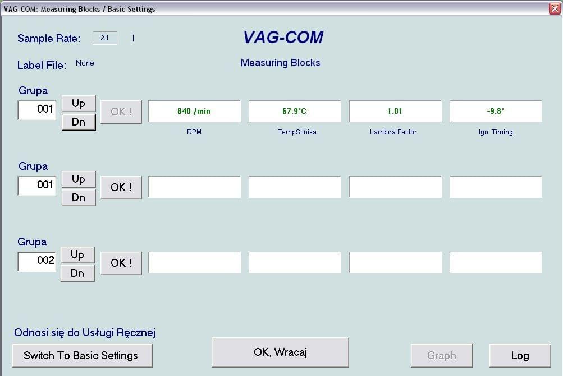Viewport: 563px width, 376px height.
Task: Close the VAG-COM Measuring Blocks window
Action: pos(555,8)
